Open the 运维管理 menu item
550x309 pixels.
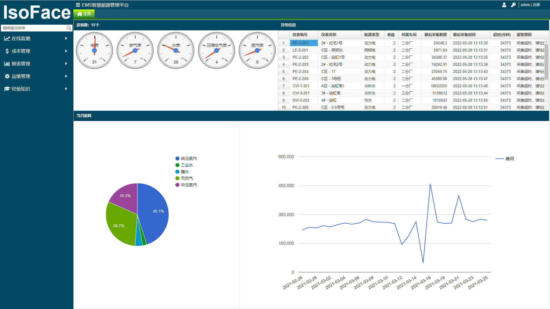[21, 76]
